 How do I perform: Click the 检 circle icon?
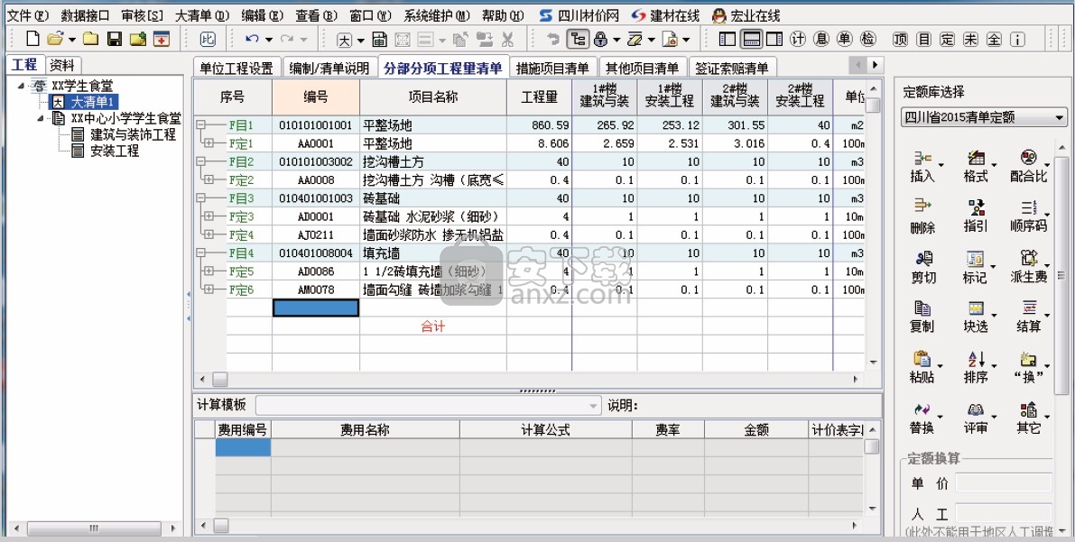pos(868,39)
